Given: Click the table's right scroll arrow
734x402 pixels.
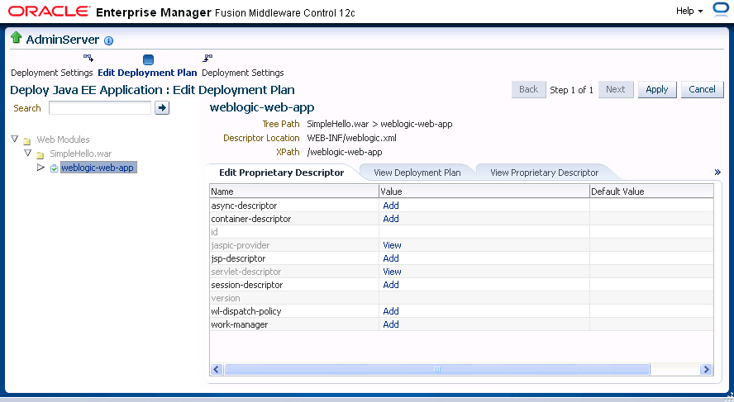Looking at the screenshot, I should click(x=706, y=369).
